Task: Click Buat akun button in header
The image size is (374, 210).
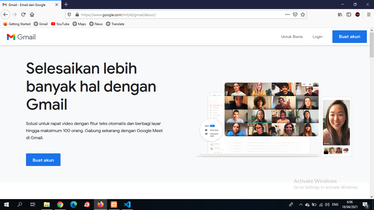Action: [x=350, y=37]
